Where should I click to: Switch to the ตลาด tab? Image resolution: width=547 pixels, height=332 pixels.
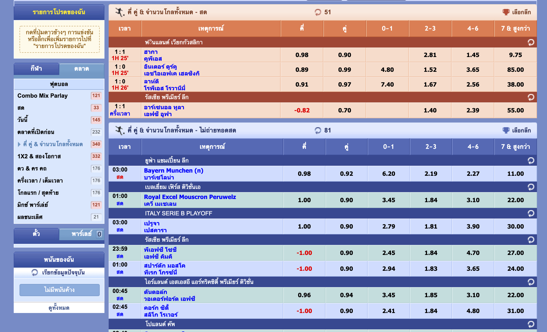point(81,69)
